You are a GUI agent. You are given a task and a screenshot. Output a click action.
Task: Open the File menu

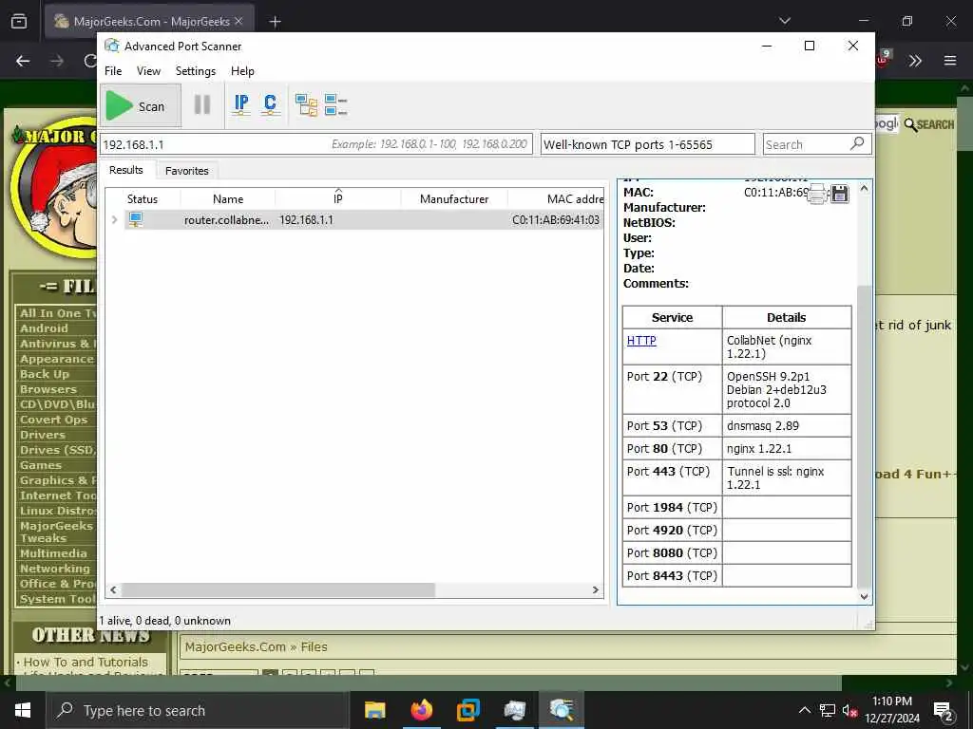click(113, 71)
